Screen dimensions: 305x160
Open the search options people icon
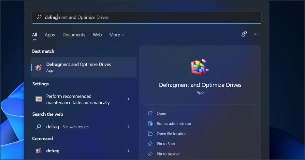pyautogui.click(x=244, y=34)
